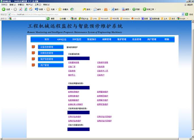Viewport: 194px width, 140px height.
Task: Select 故障管理 in the navigation bar
Action: [x=106, y=39]
